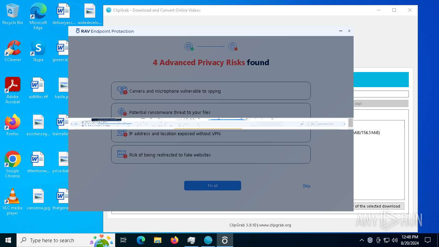This screenshot has width=439, height=247.
Task: Switch to ClipGrab taskbar icon
Action: pyautogui.click(x=208, y=240)
